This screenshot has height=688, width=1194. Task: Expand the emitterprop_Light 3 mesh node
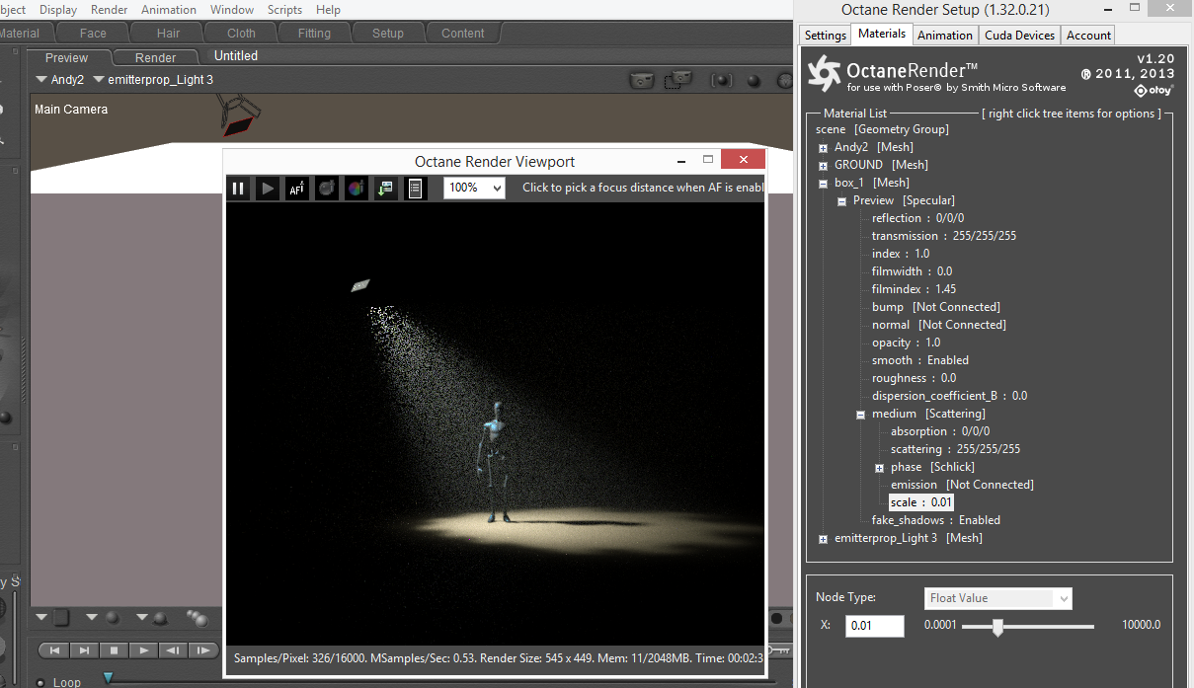click(824, 538)
